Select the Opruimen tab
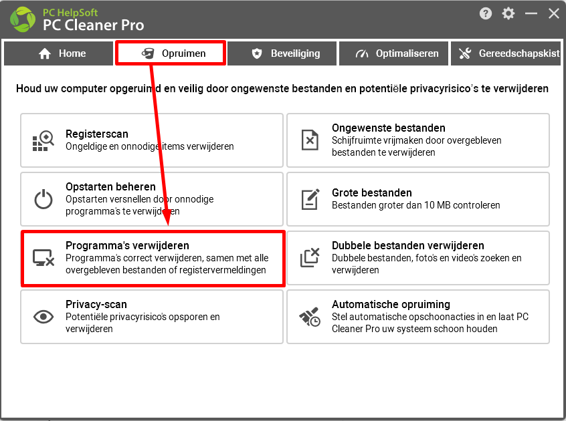The image size is (566, 421). click(x=171, y=53)
